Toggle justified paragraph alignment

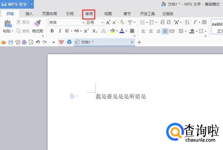click(165, 31)
